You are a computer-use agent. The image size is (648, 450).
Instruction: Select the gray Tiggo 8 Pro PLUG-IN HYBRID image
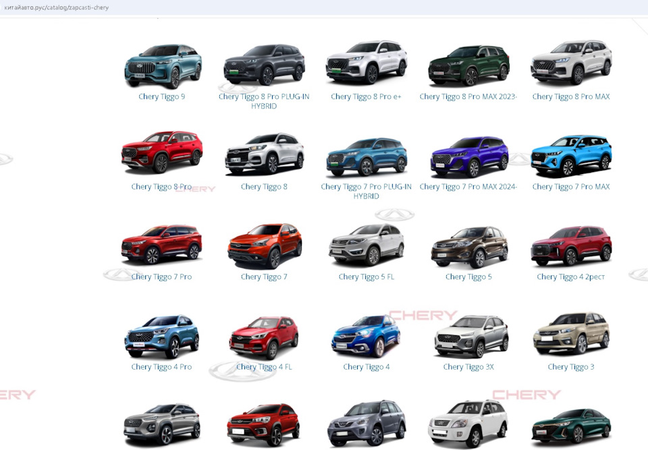point(265,65)
